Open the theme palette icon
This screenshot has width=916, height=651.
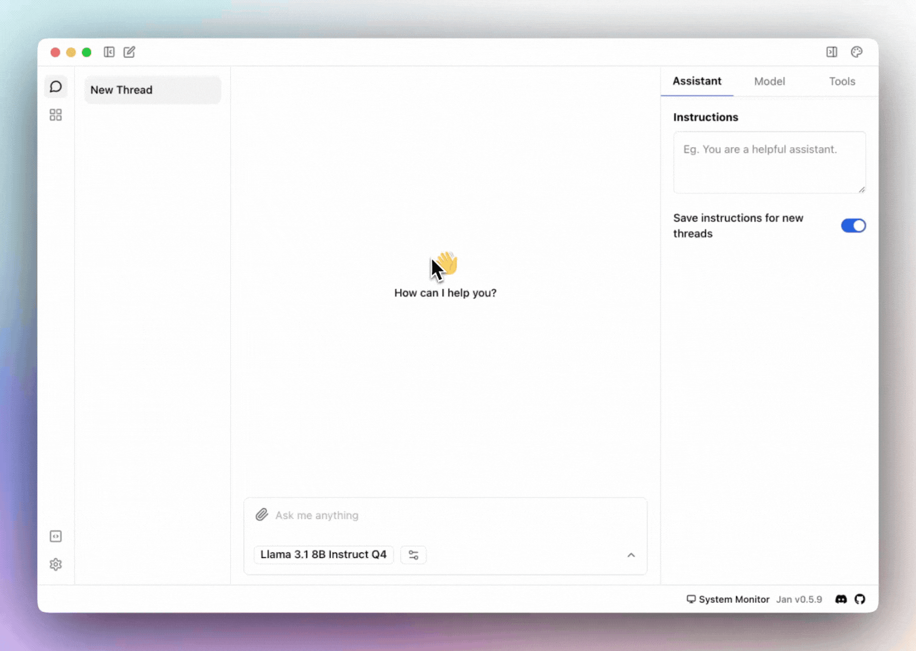click(856, 52)
